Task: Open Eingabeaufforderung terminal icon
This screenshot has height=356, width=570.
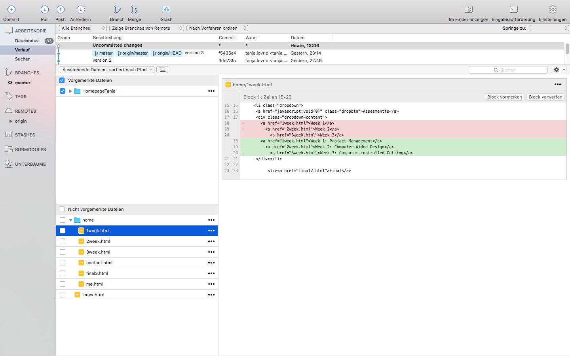Action: click(513, 9)
